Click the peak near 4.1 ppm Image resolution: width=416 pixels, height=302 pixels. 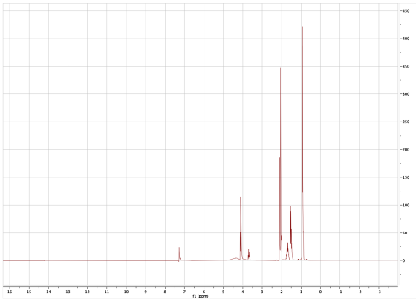[241, 229]
